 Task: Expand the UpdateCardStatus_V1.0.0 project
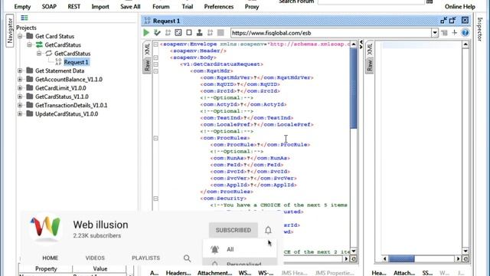(x=20, y=114)
